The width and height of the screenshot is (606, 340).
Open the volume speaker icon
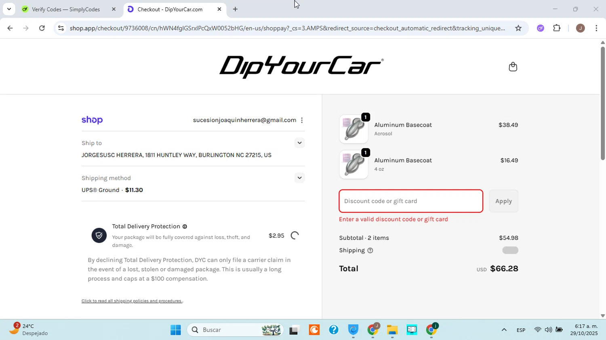point(548,330)
